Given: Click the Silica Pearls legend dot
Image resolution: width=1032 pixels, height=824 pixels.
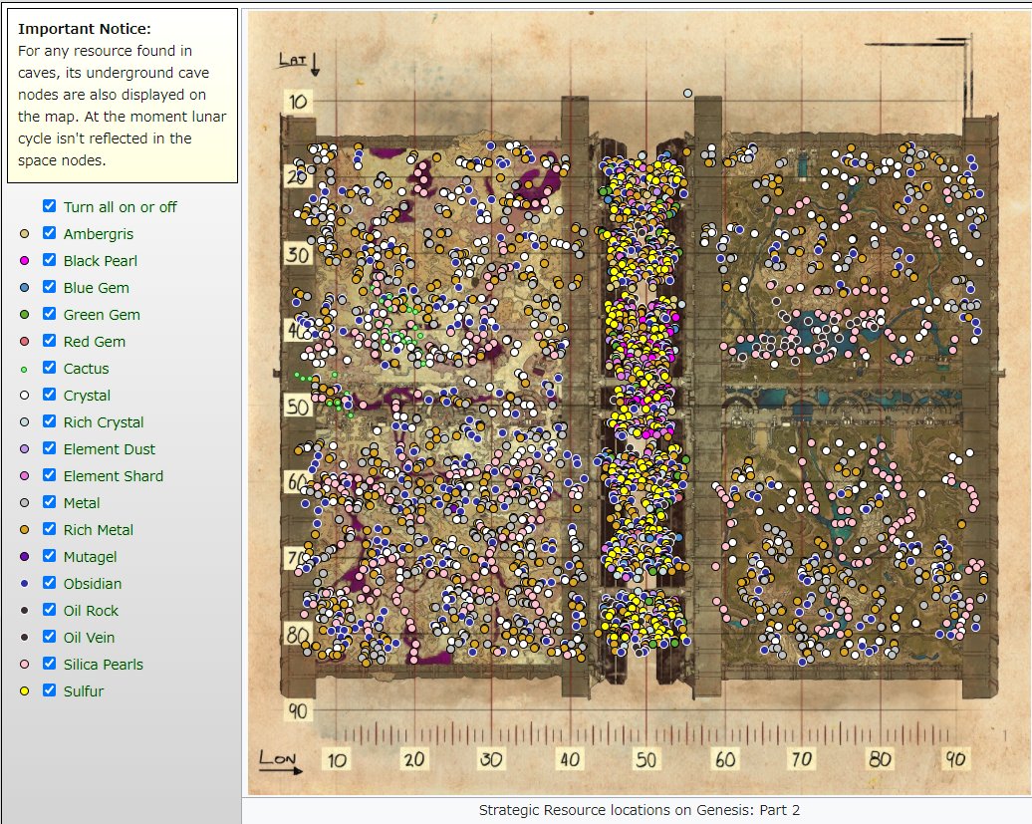Looking at the screenshot, I should [x=24, y=664].
